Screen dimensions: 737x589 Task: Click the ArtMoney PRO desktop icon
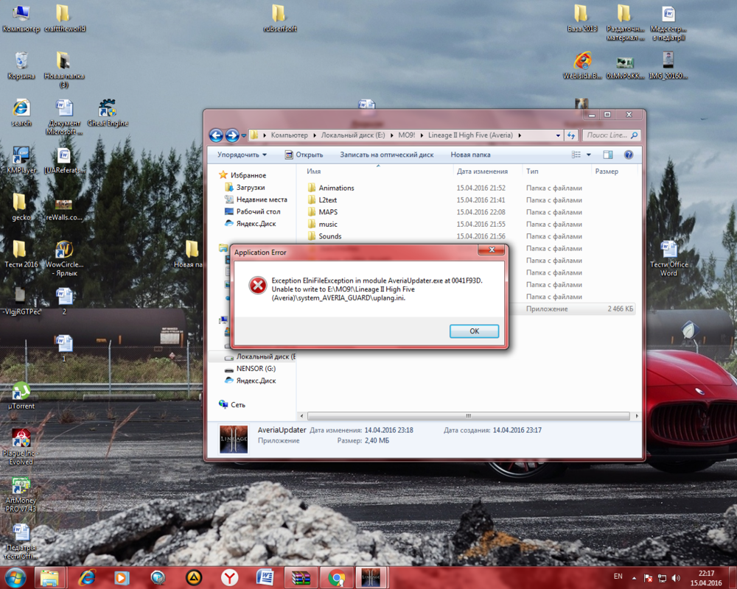click(21, 488)
